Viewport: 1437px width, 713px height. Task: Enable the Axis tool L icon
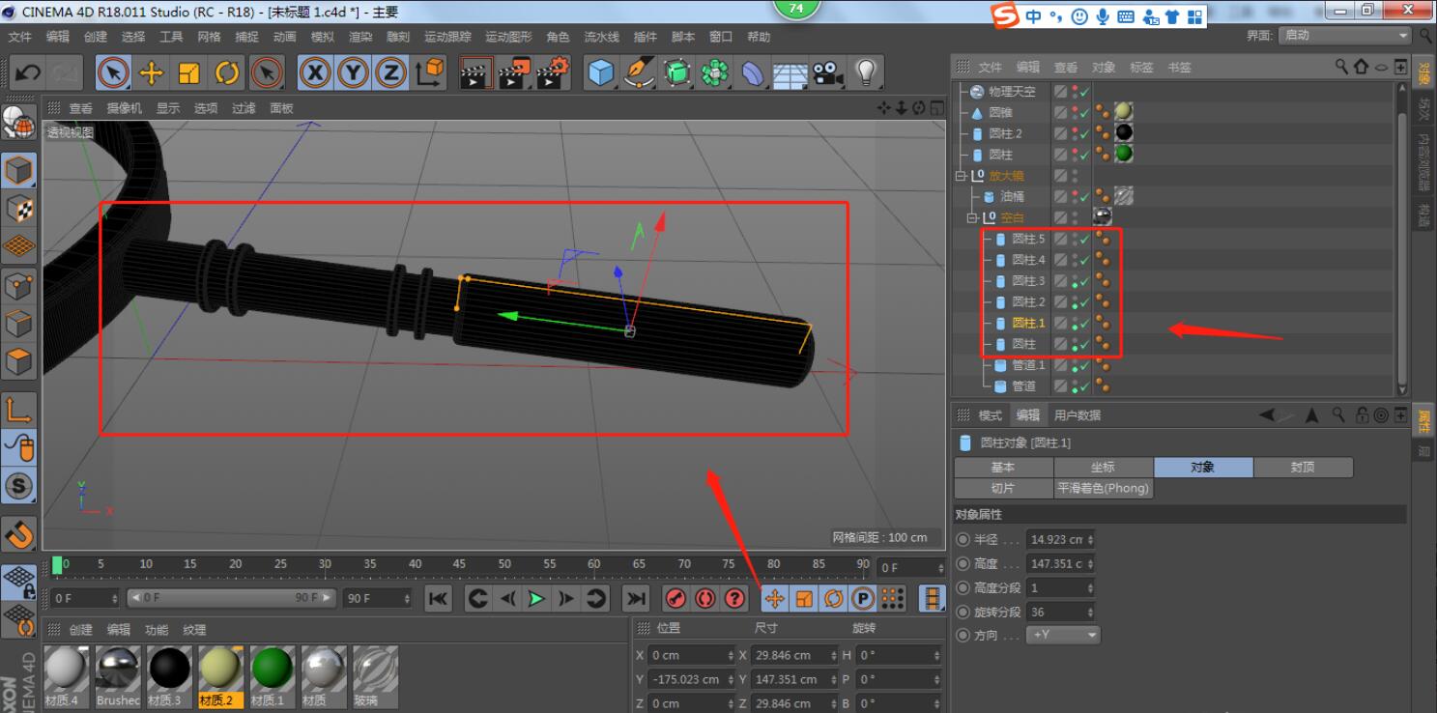pos(19,410)
